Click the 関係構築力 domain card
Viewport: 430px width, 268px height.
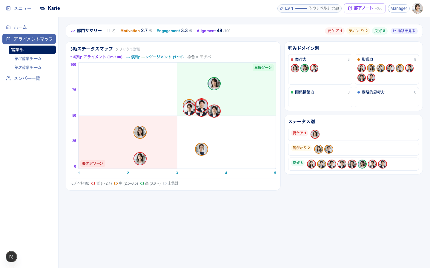point(320,97)
